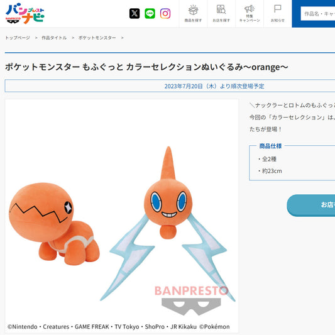This screenshot has height=335, width=335.
Task: Click the Banpresto Navi logo
Action: click(25, 13)
